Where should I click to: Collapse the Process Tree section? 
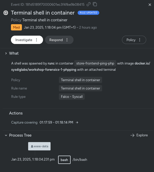click(x=6, y=135)
